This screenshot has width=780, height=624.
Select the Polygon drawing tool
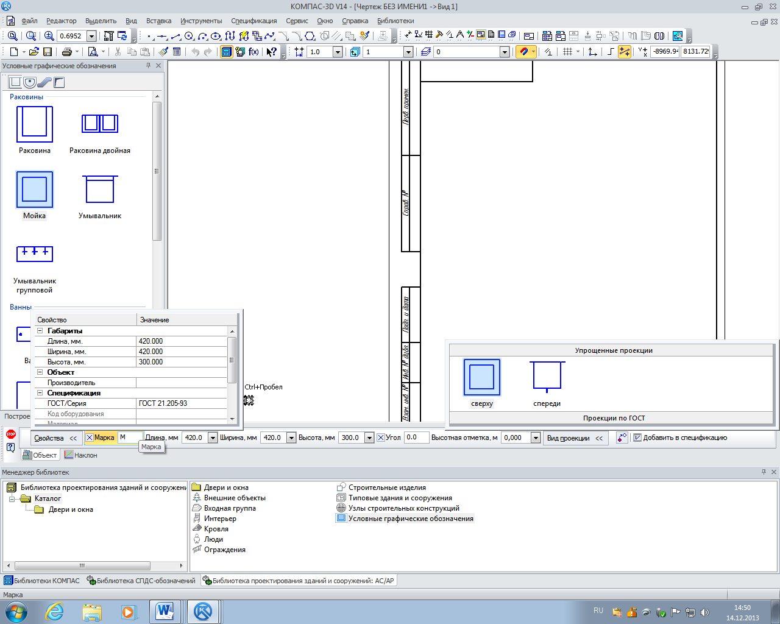click(310, 37)
